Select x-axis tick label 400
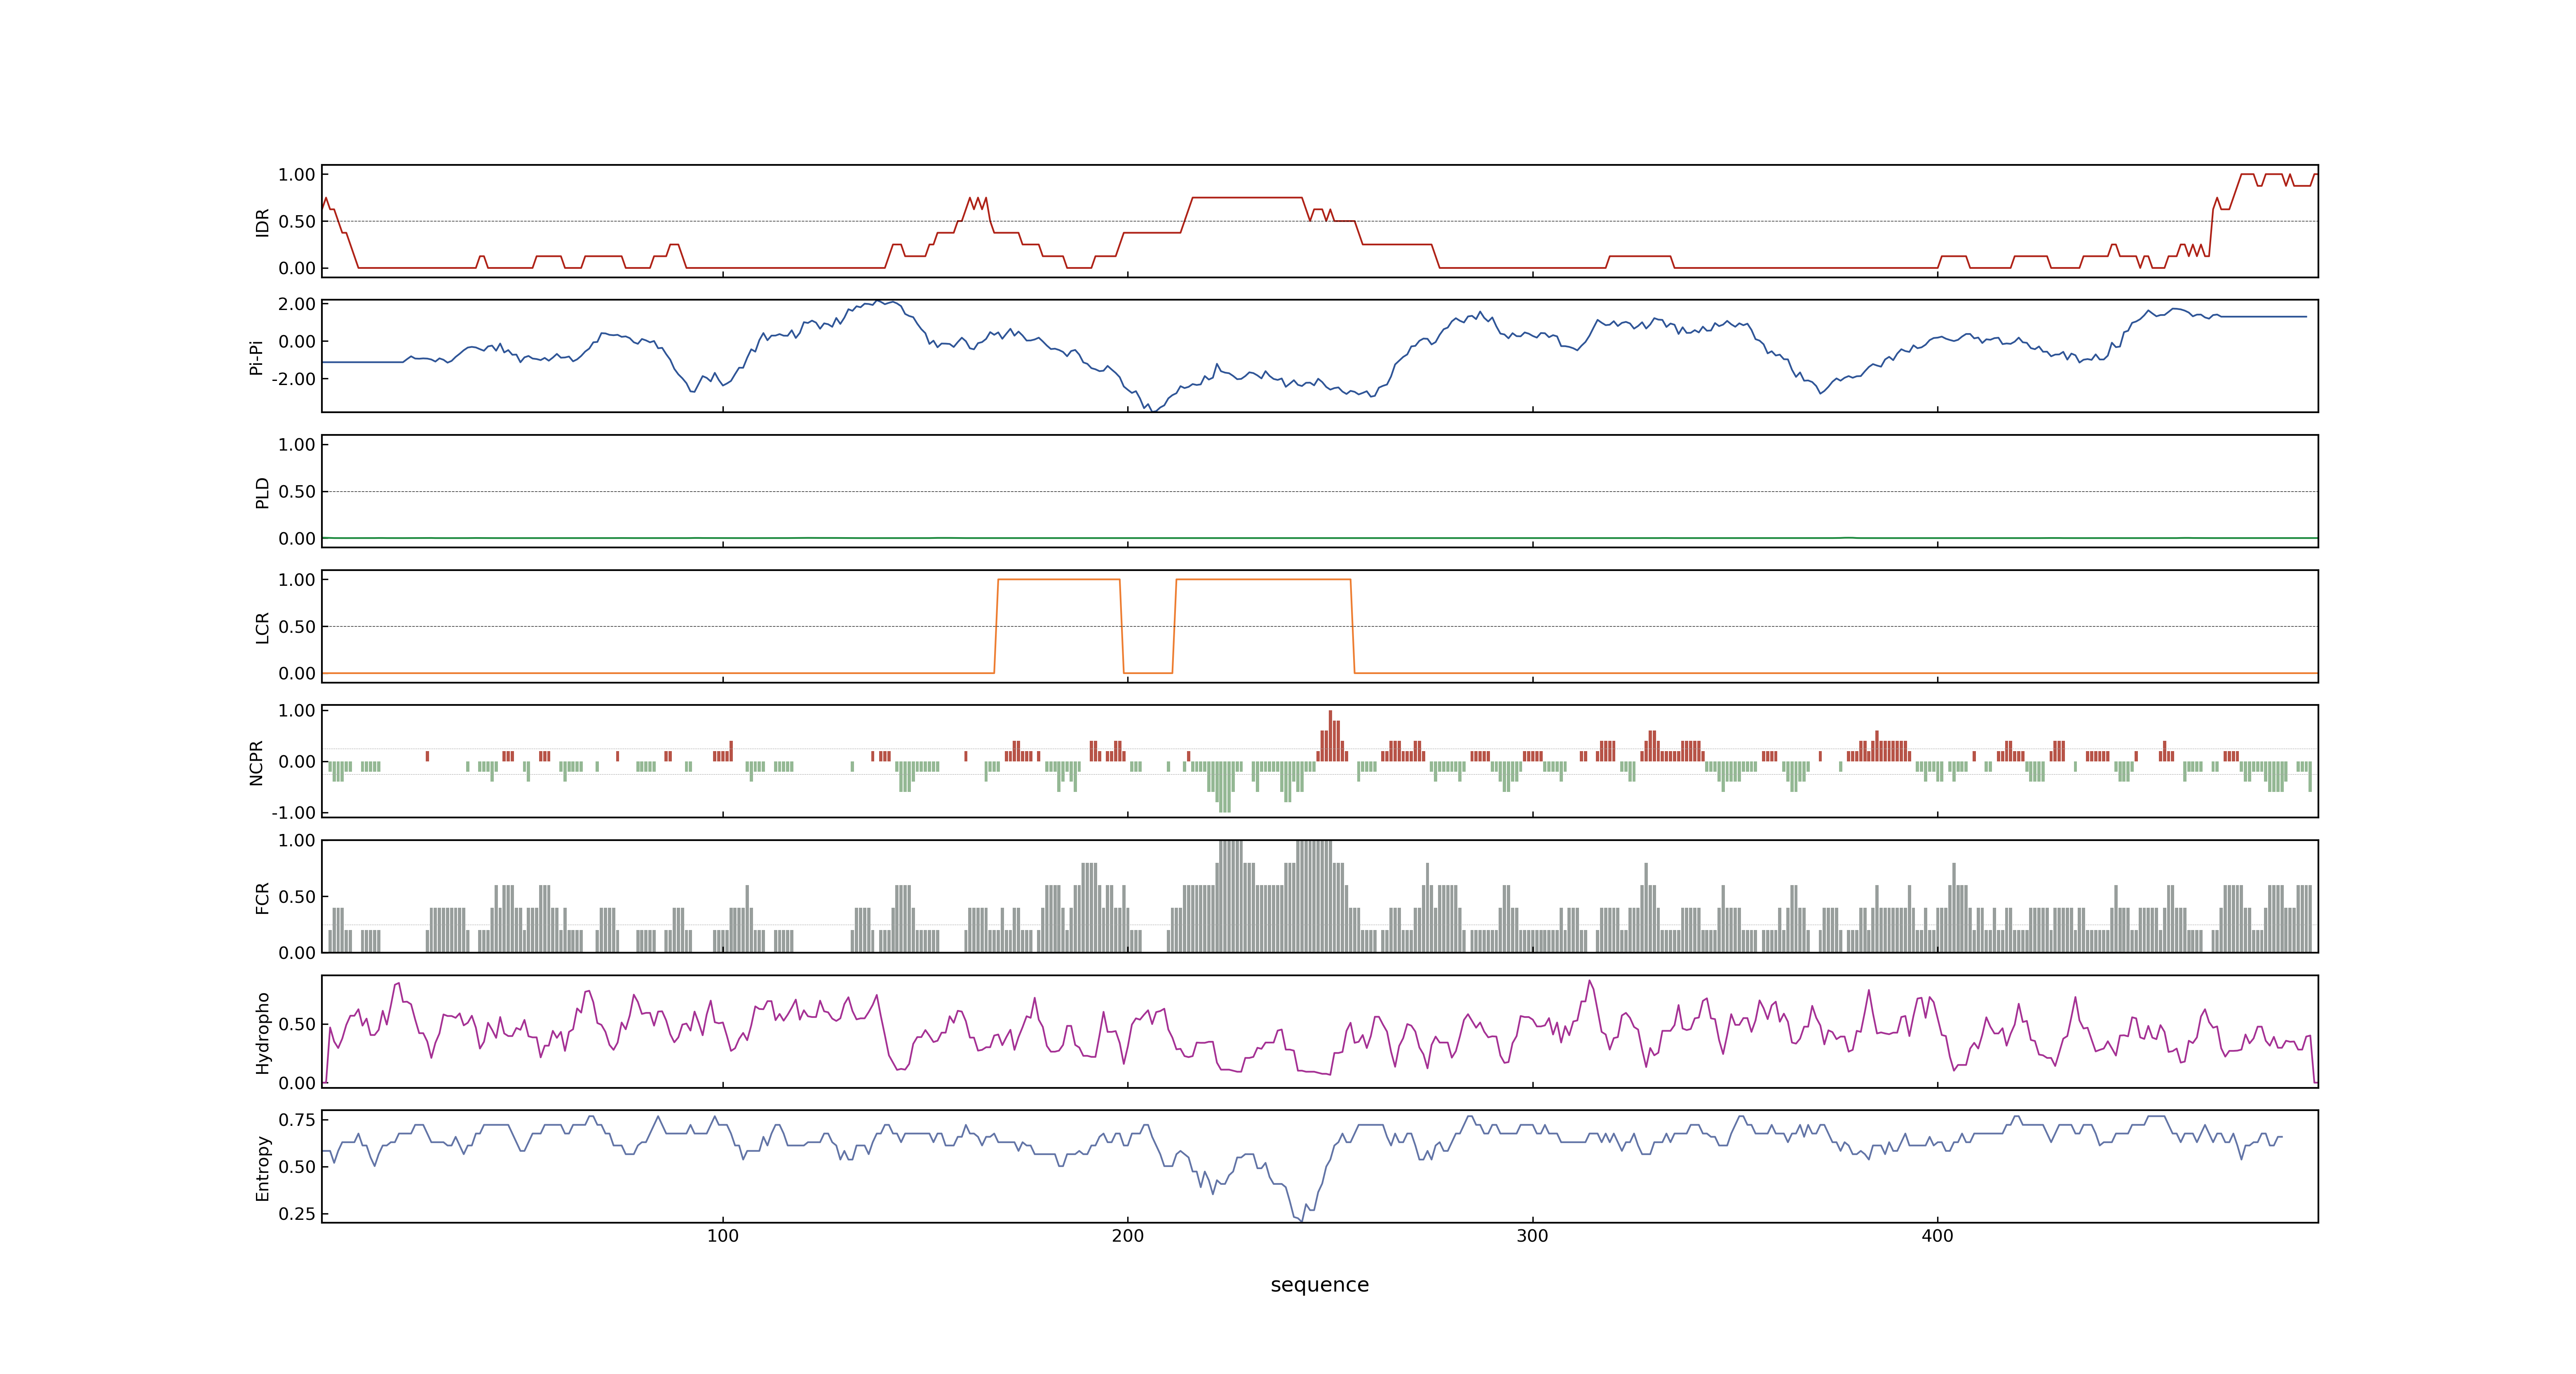Image resolution: width=2576 pixels, height=1374 pixels. click(1937, 1236)
